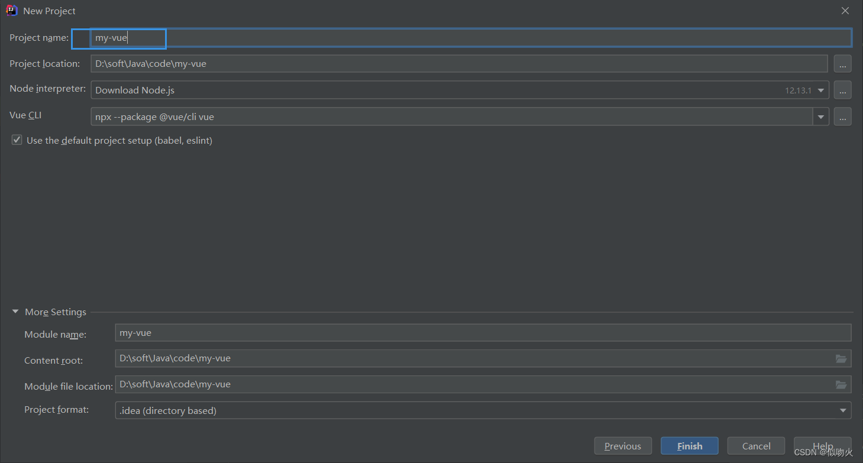Screen dimensions: 863x463
Task: Click Module file location folder icon
Action: pyautogui.click(x=841, y=384)
